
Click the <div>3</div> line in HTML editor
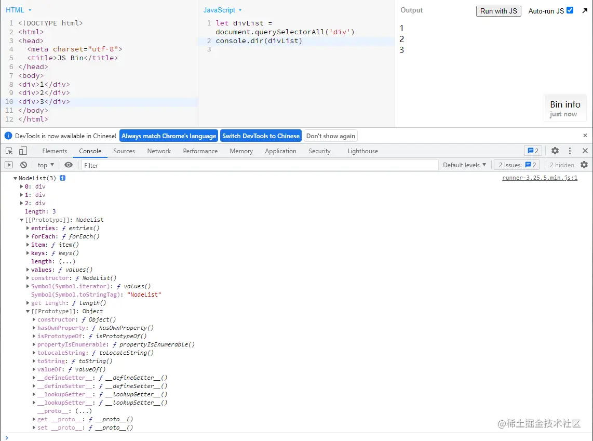[x=44, y=101]
